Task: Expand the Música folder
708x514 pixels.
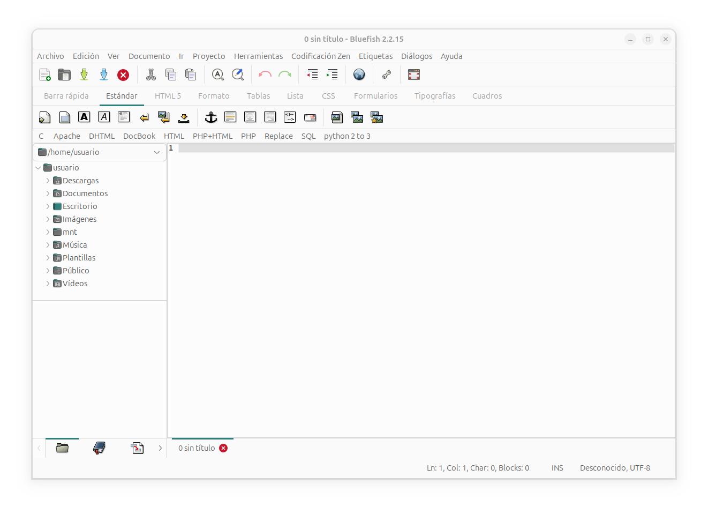Action: tap(48, 245)
